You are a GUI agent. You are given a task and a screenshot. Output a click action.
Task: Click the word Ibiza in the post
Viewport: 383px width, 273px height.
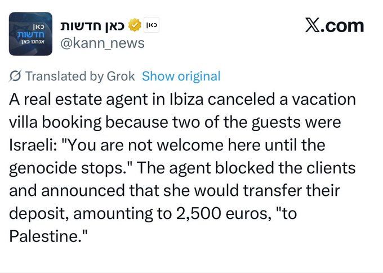pyautogui.click(x=186, y=99)
